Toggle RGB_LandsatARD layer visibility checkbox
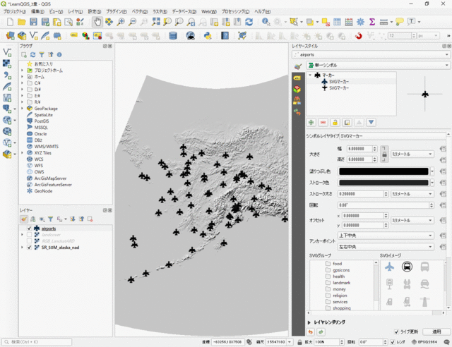The width and height of the screenshot is (452, 347). tap(29, 241)
